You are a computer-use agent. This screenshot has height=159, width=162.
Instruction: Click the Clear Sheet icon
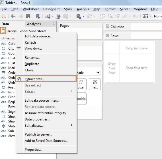pyautogui.click(x=65, y=17)
